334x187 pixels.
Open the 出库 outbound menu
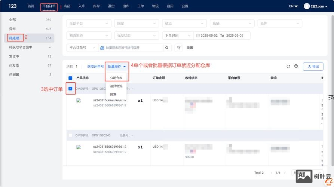(x=126, y=6)
